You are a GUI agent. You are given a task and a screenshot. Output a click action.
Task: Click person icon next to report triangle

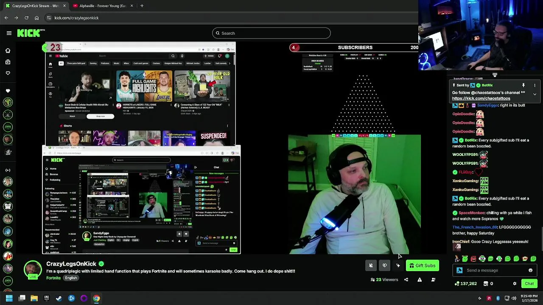[x=433, y=280]
